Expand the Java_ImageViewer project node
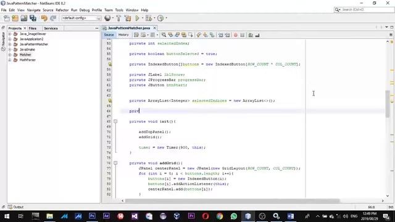395x222 pixels. point(10,34)
